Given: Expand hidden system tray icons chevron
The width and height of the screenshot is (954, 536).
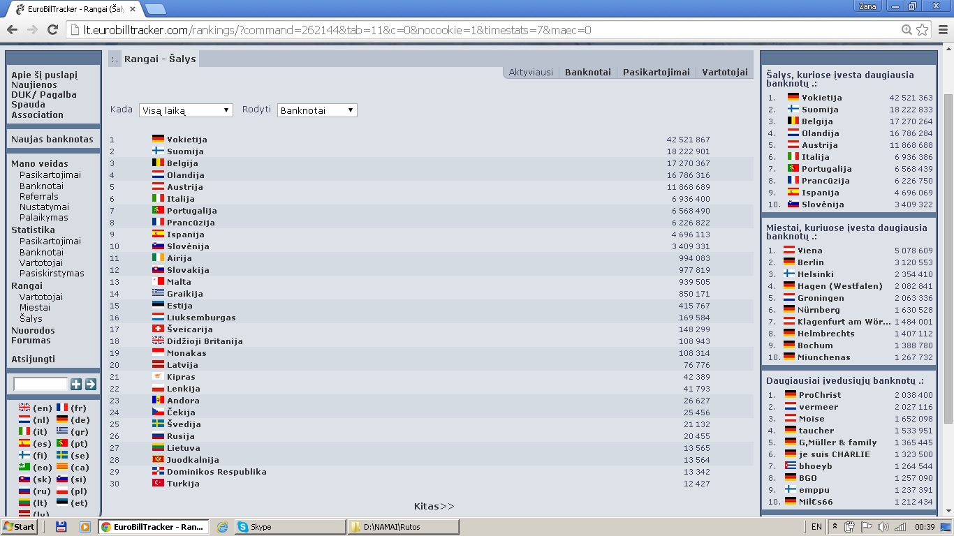Looking at the screenshot, I should click(x=835, y=527).
